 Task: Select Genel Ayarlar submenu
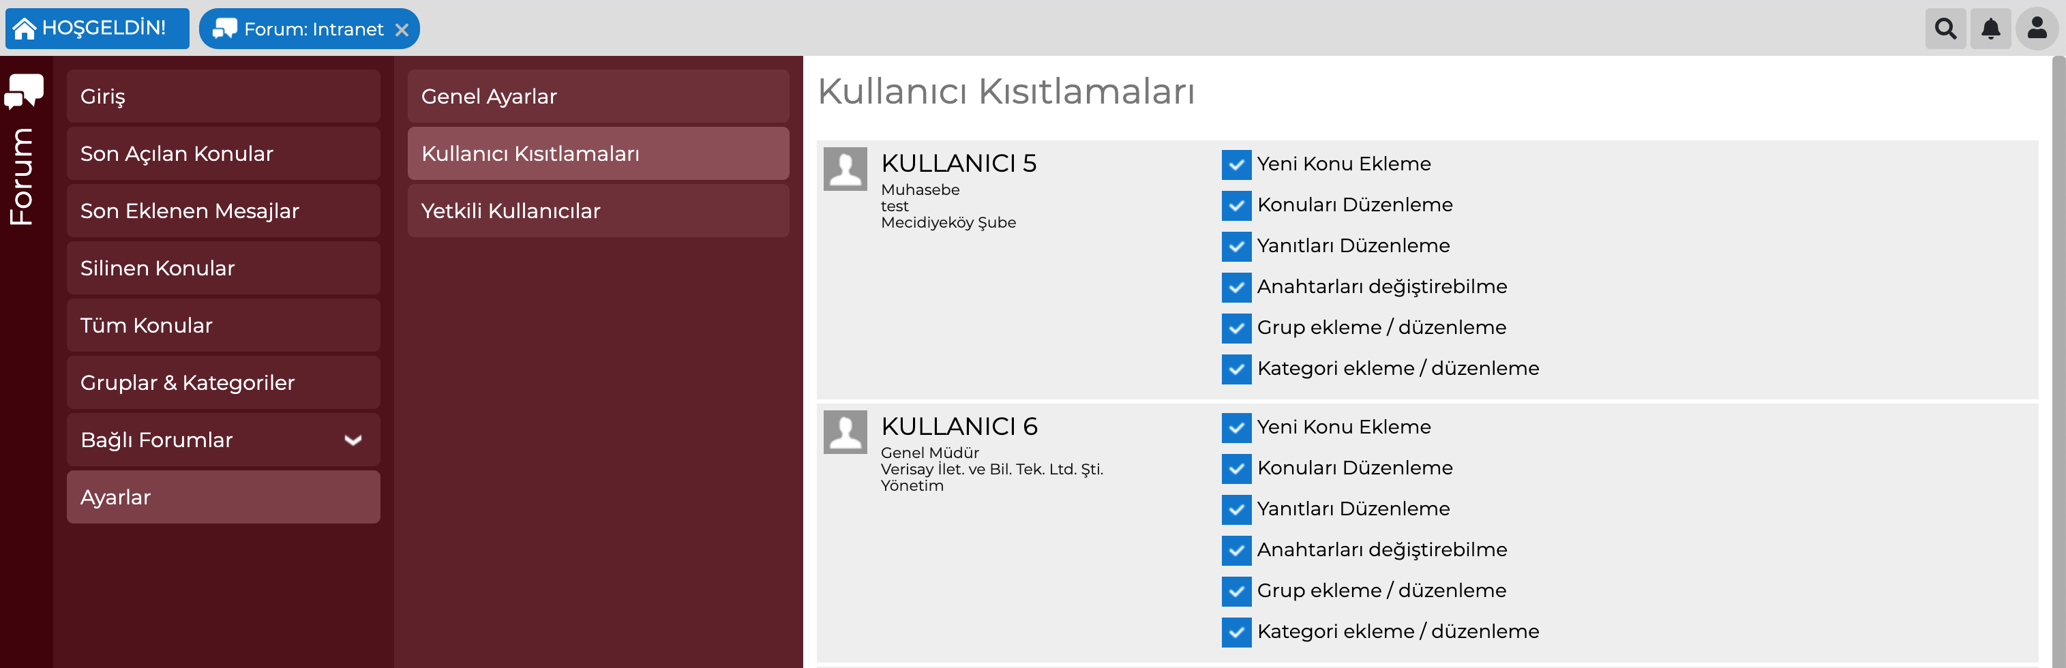pyautogui.click(x=597, y=96)
